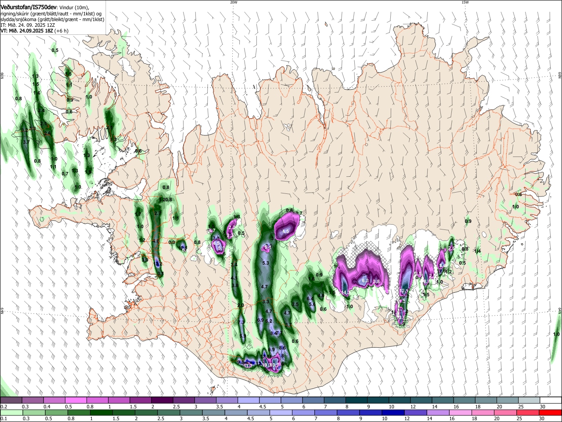Click the 'VT: Mið. 24.09.2025 18Z (+6 h)' line
Viewport: 562px width, 422px height.
pyautogui.click(x=34, y=31)
